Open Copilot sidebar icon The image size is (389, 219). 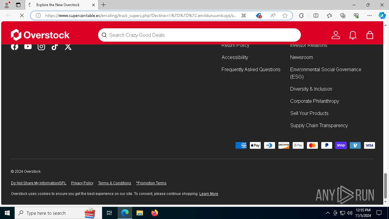(x=382, y=16)
